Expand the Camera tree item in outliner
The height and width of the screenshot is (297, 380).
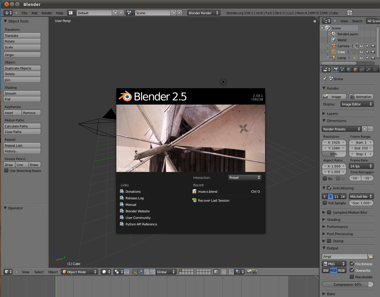click(328, 46)
